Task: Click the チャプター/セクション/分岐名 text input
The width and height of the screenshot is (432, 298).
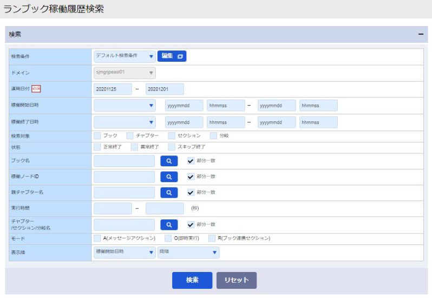Action: 125,225
